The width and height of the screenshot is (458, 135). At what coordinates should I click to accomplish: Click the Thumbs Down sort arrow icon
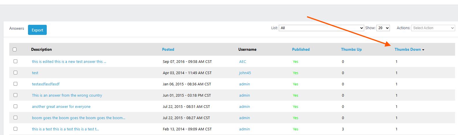point(423,50)
